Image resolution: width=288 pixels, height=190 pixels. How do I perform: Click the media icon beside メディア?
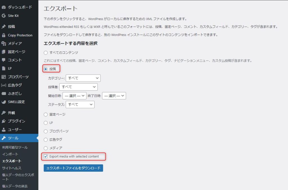pyautogui.click(x=4, y=44)
